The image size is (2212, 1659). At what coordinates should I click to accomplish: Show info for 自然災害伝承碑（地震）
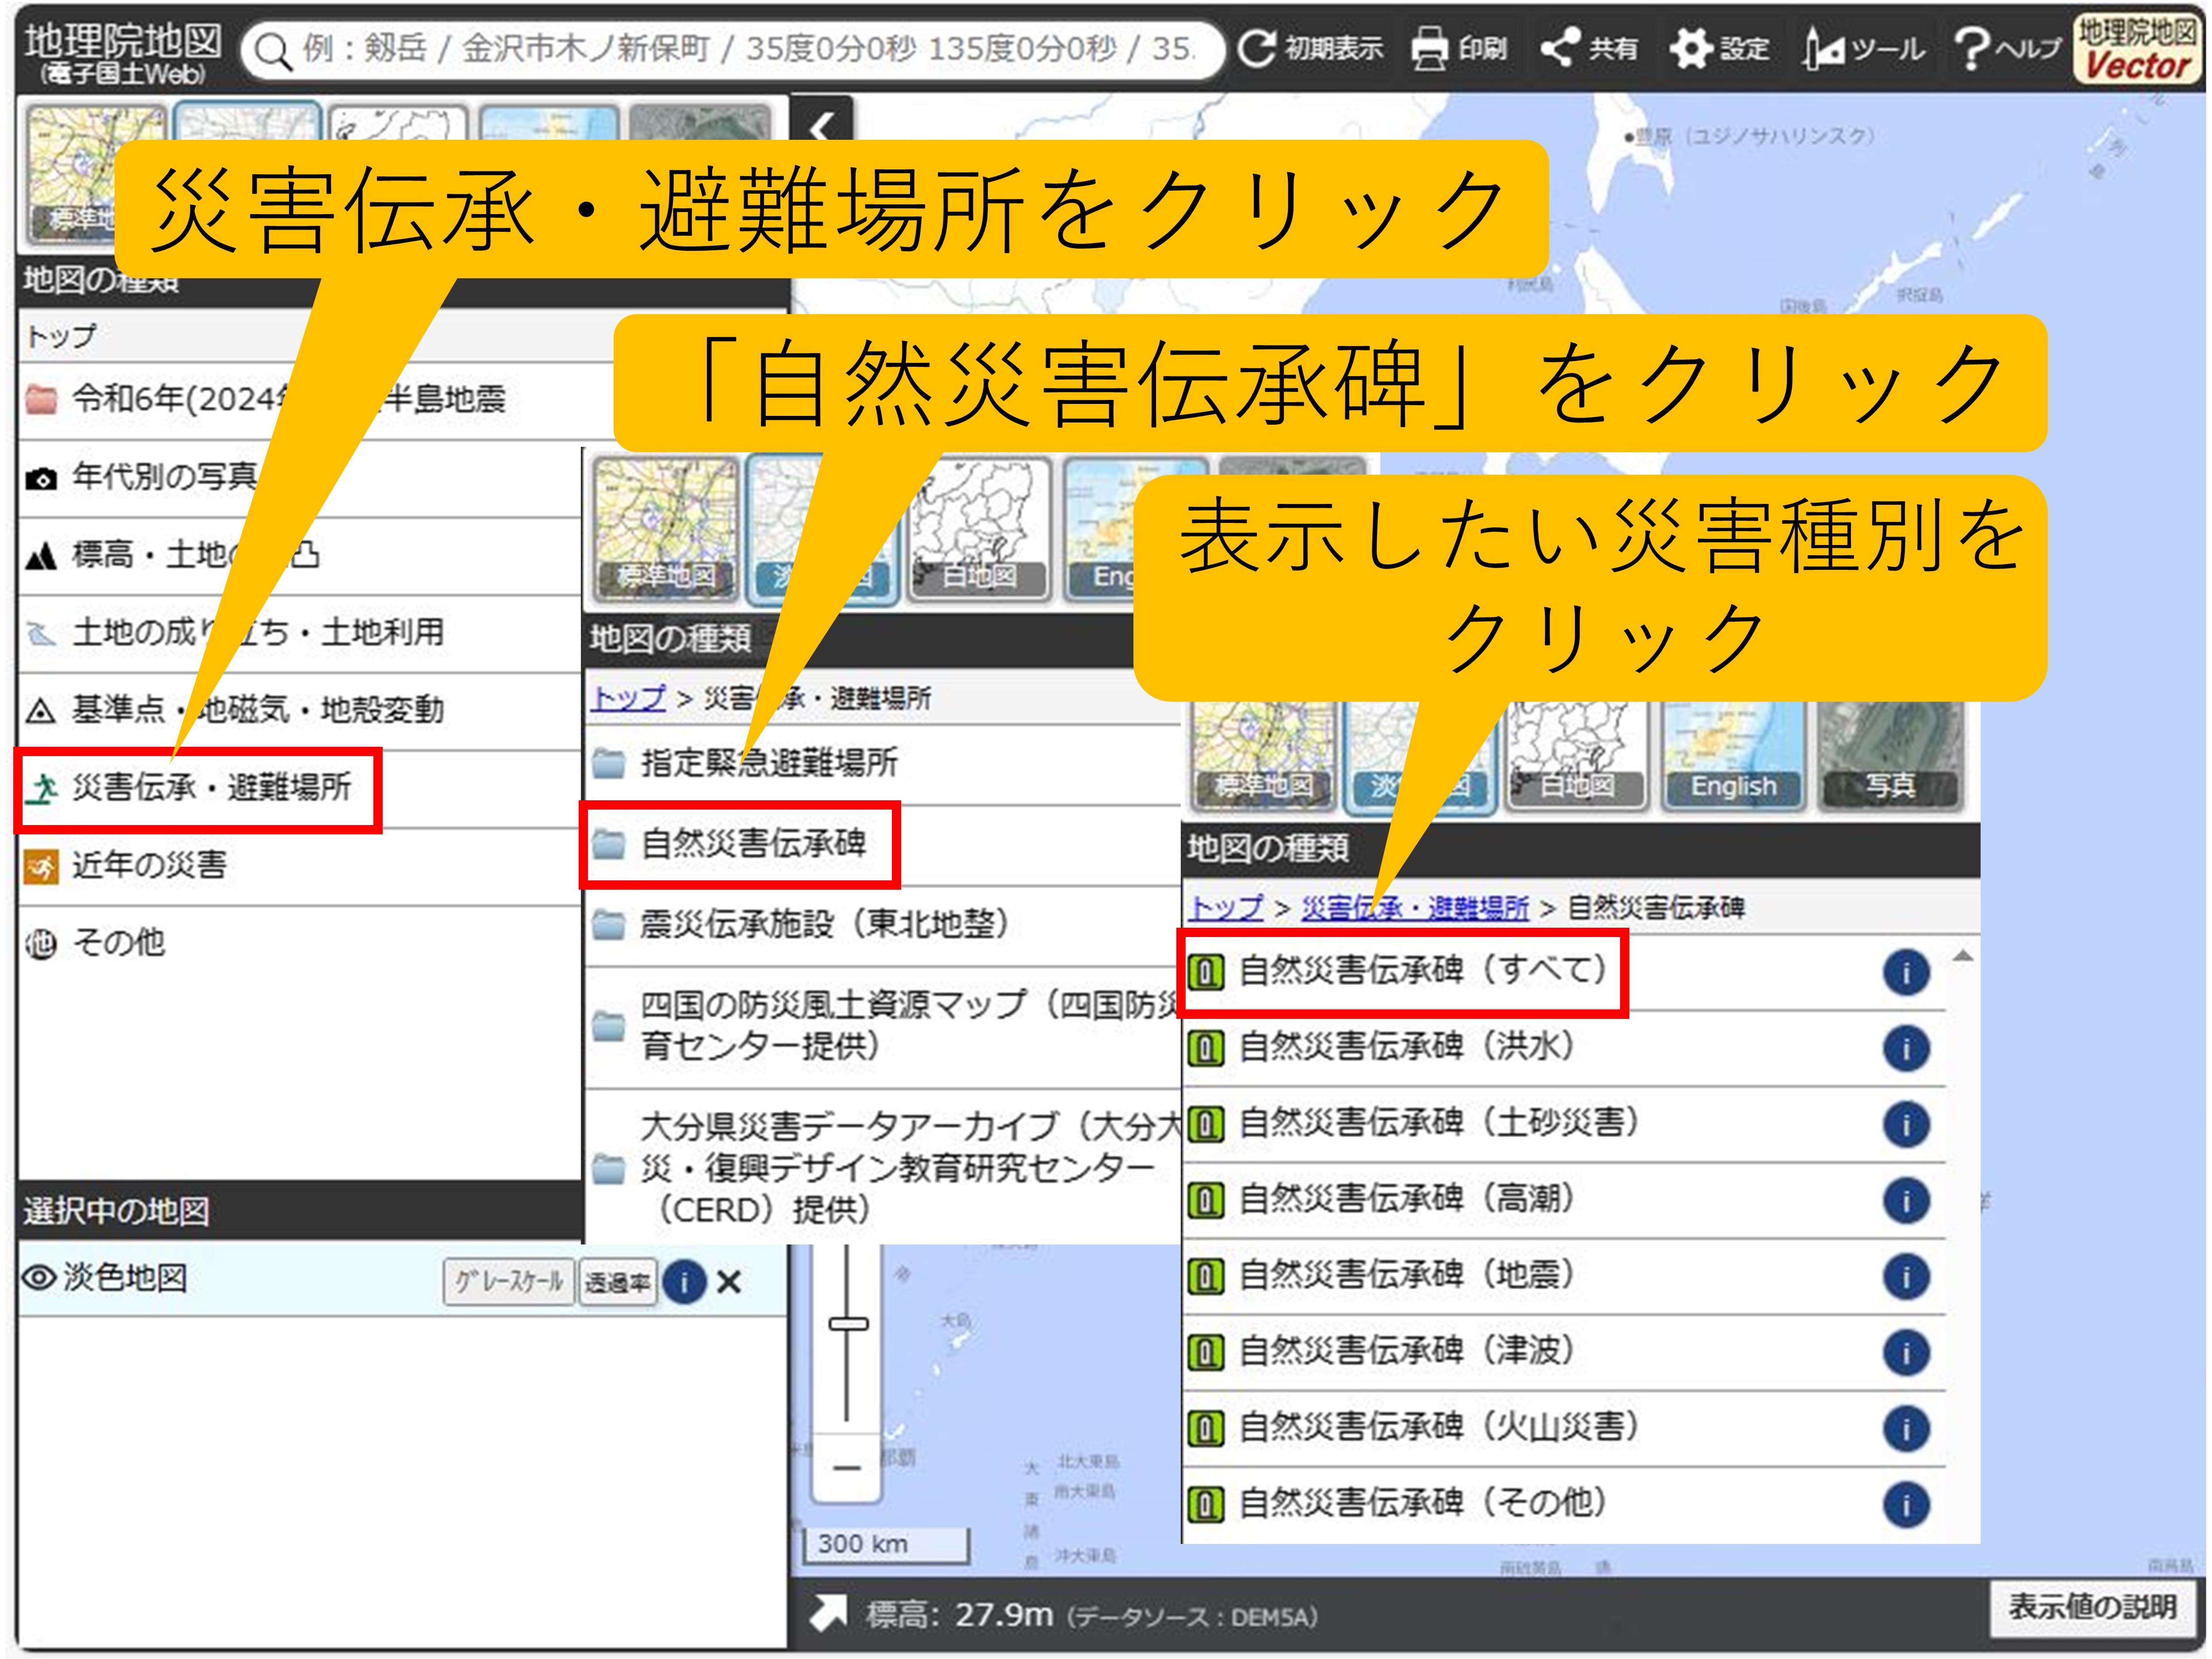(x=1906, y=1277)
